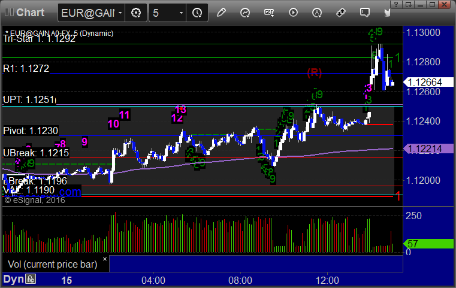
Task: Click the purple 1.12214 price marker
Action: click(x=428, y=149)
